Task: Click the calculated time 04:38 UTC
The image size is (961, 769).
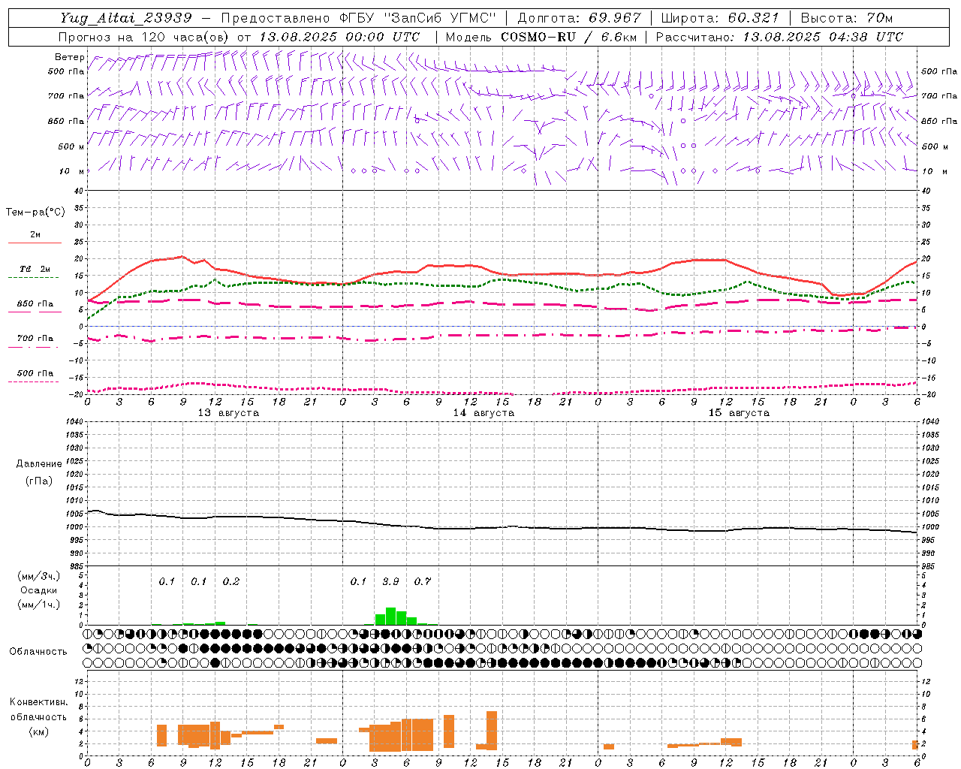Action: [866, 37]
